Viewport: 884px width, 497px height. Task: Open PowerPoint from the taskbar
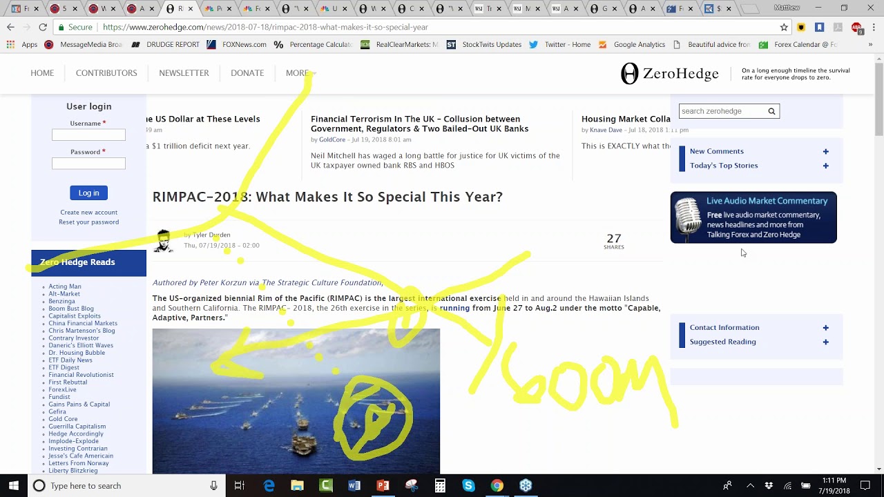pos(383,486)
